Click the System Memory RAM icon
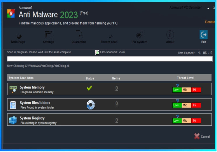The image size is (217, 152). 13,89
